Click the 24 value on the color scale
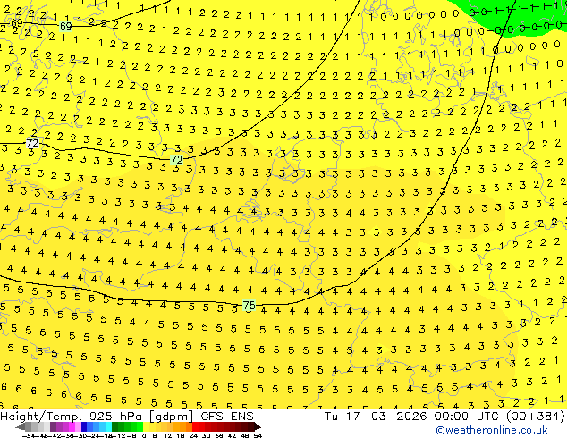The height and width of the screenshot is (438, 567). [193, 436]
